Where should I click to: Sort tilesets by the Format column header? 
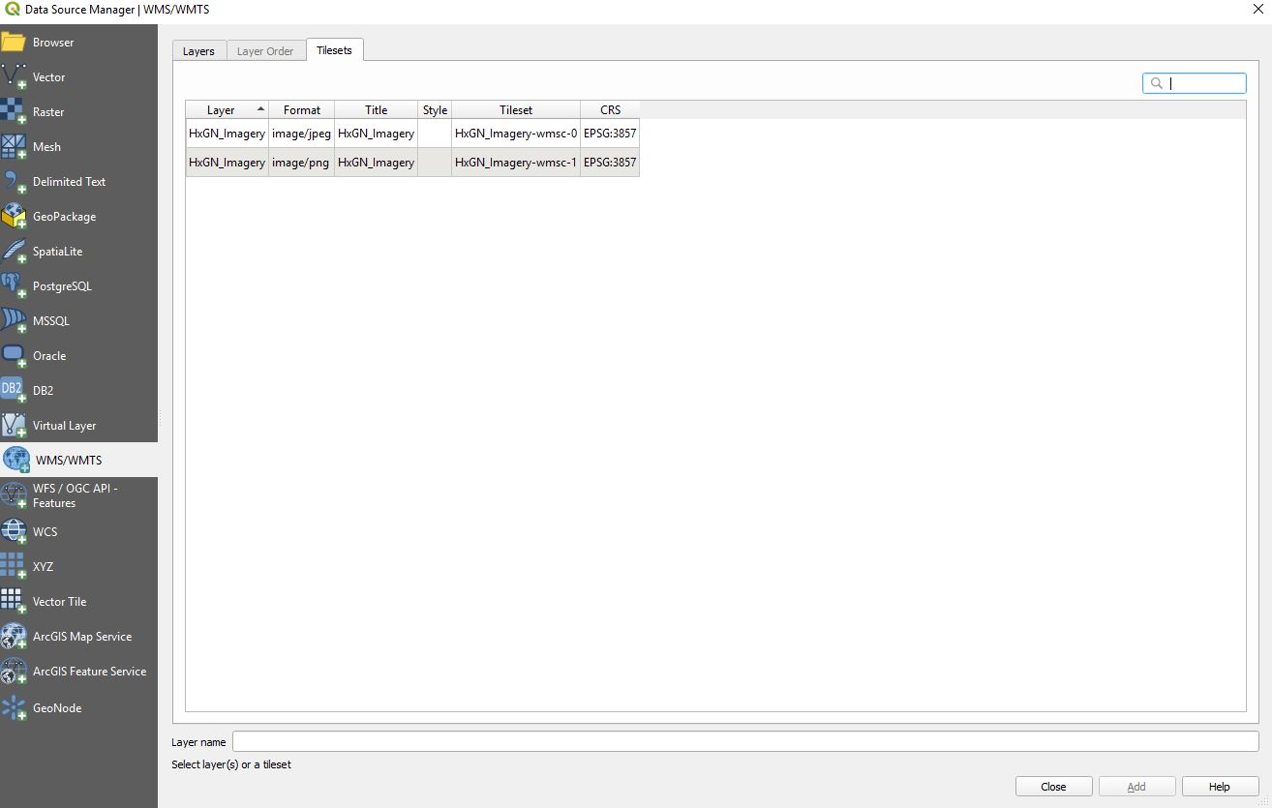[302, 110]
